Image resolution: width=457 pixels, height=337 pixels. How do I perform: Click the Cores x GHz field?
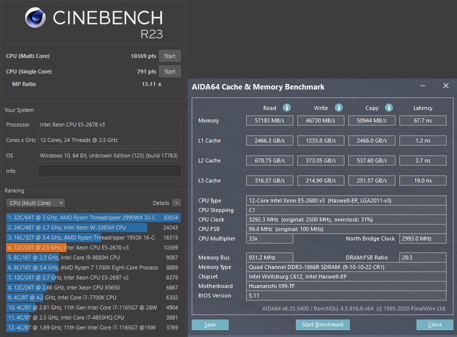click(x=110, y=140)
